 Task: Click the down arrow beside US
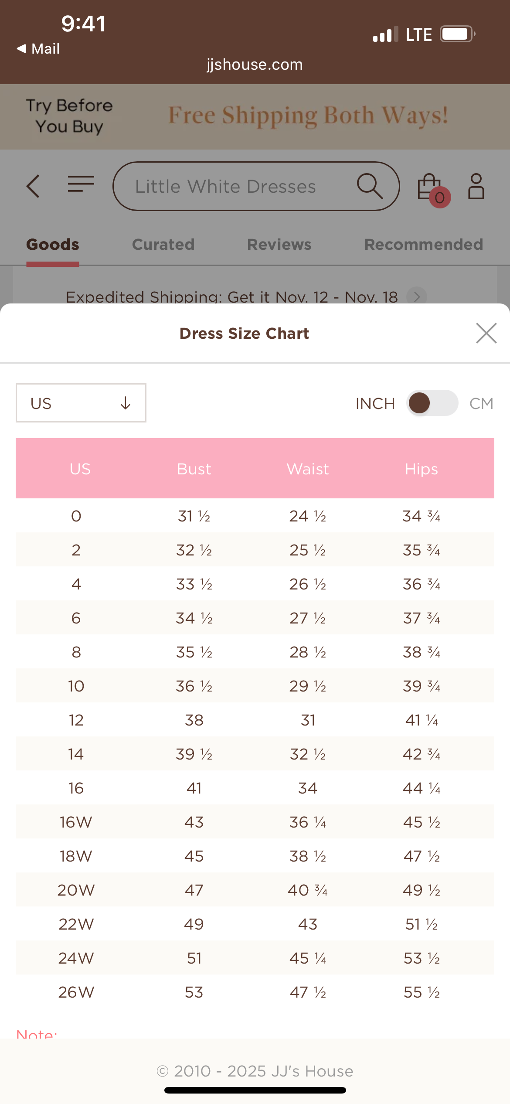pos(126,403)
